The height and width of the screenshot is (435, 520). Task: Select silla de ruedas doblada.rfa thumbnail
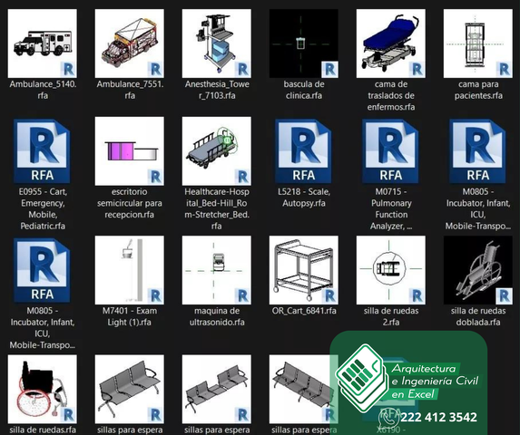point(478,270)
